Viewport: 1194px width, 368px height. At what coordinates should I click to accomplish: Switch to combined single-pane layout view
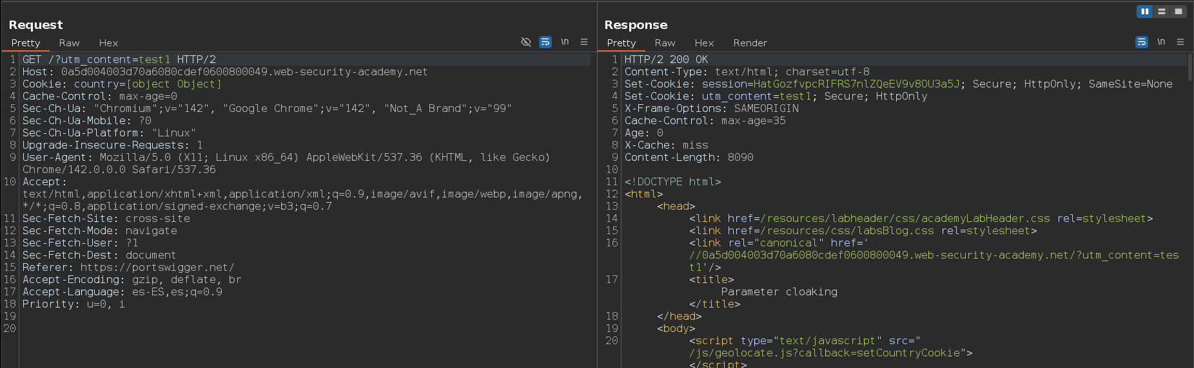pos(1179,12)
